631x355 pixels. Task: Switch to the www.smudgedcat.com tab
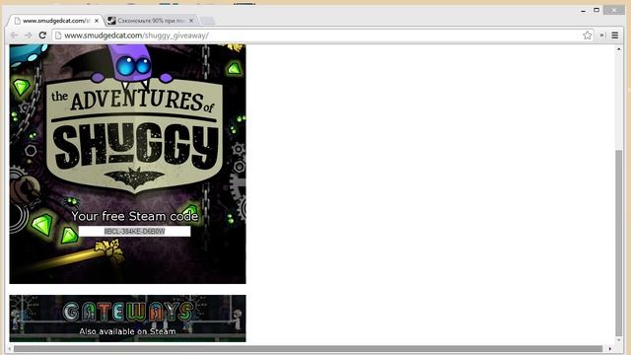coord(56,21)
